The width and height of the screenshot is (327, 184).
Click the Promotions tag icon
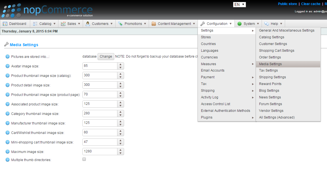(120, 24)
